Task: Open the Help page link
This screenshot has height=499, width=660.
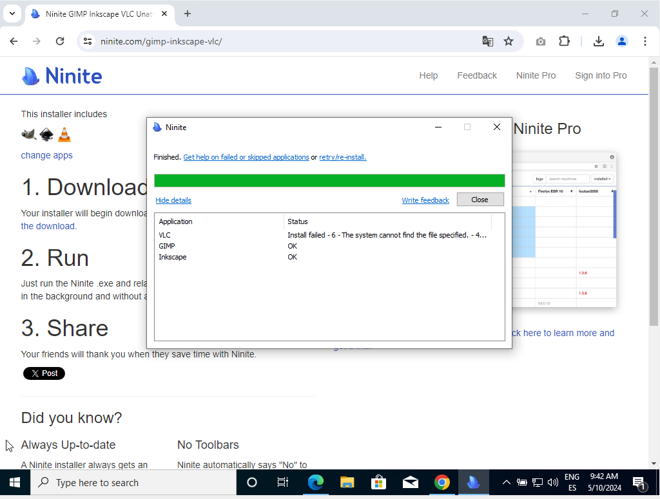Action: tap(429, 76)
